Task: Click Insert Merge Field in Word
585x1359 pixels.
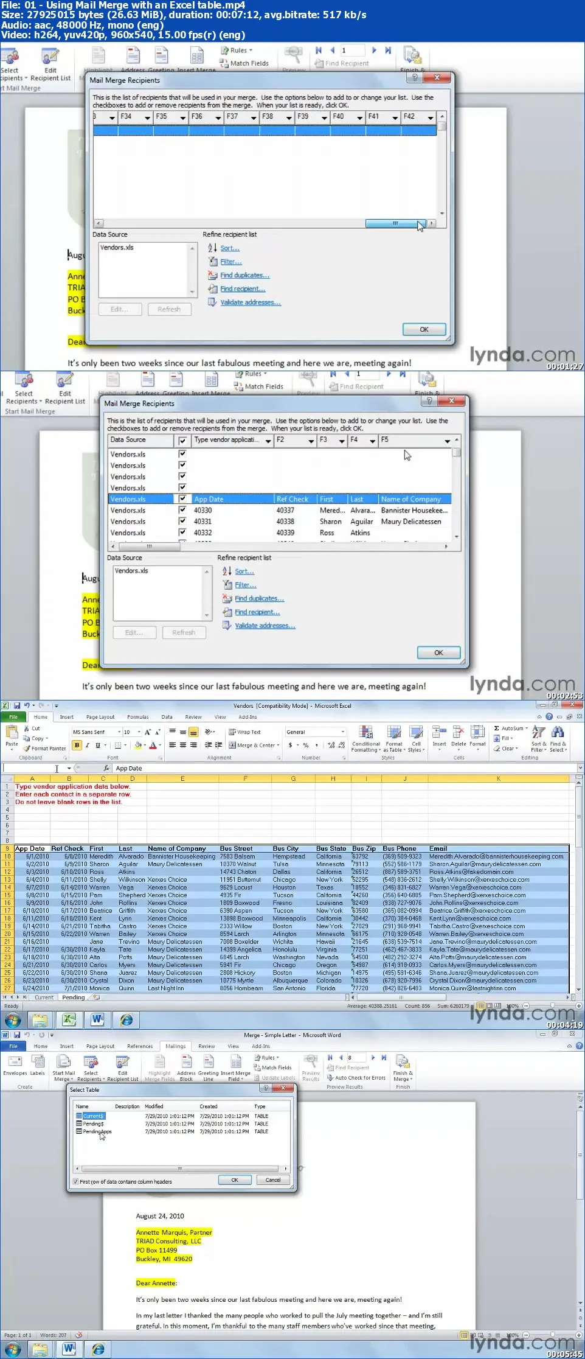Action: click(235, 1068)
